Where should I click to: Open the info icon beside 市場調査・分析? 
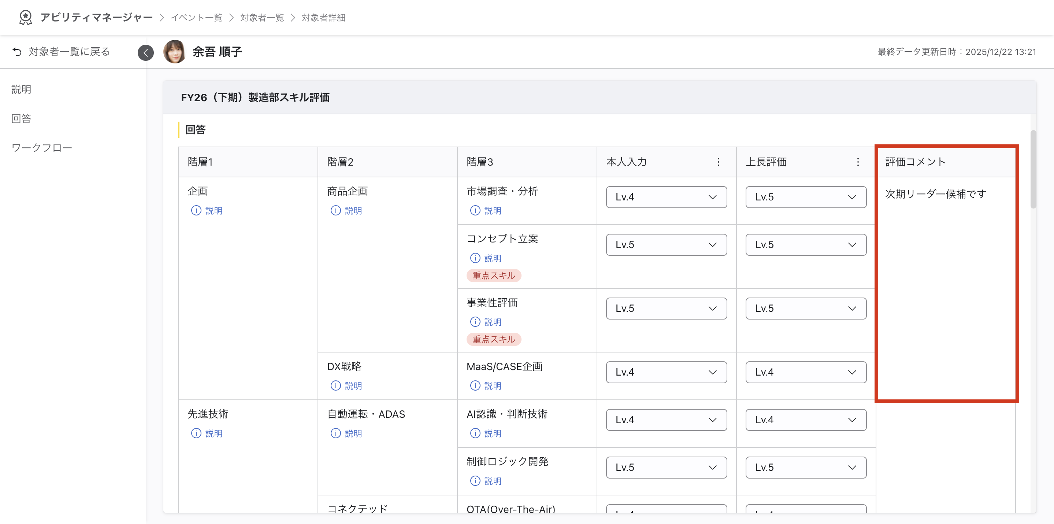475,210
